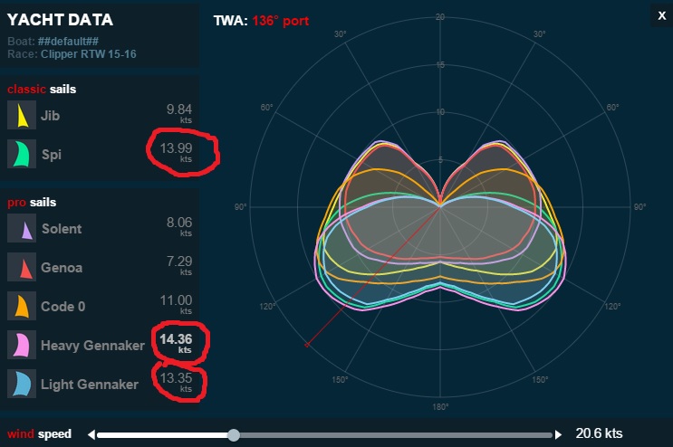This screenshot has height=447, width=673.
Task: Click the Solent label
Action: coord(62,228)
